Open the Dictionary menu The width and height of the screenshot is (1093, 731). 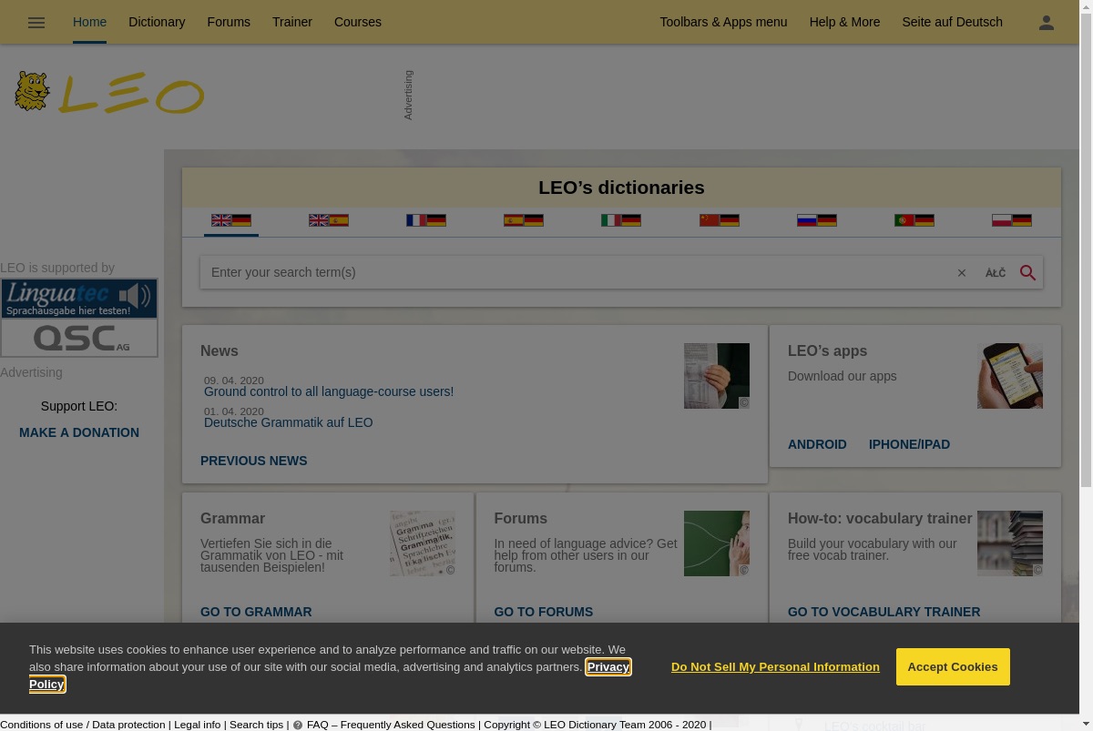click(157, 22)
